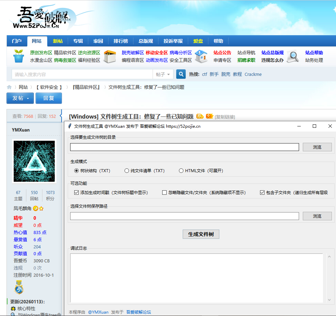The width and height of the screenshot is (336, 316).
Task: Open the 移动安全区 link
Action: coord(157,53)
